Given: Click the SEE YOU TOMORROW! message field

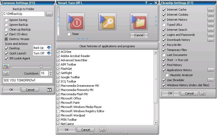Looking at the screenshot, I should tap(28, 80).
